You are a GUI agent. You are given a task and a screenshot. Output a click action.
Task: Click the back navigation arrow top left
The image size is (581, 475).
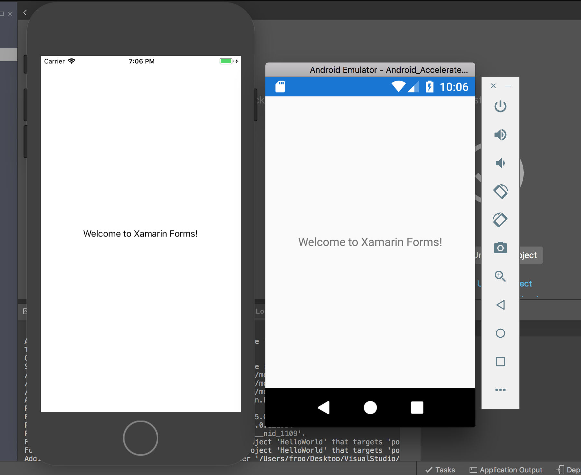(25, 13)
